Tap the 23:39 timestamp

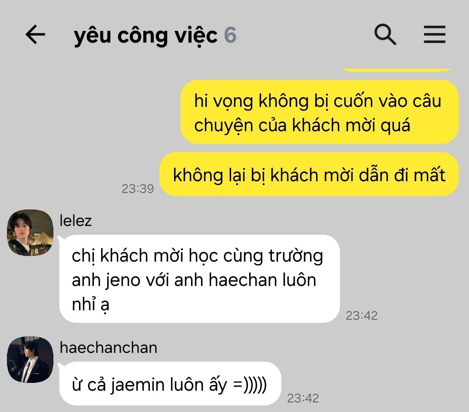coord(138,189)
